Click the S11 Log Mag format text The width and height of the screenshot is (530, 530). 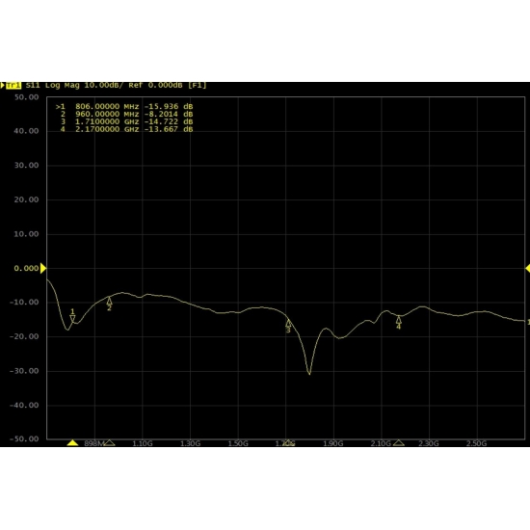[53, 85]
